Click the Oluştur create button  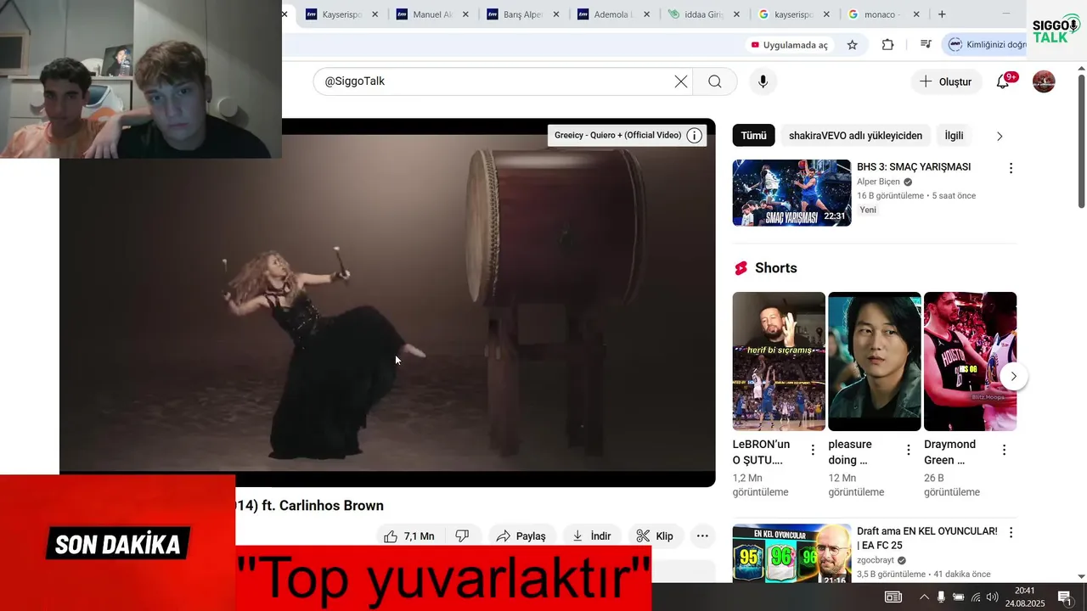click(946, 81)
